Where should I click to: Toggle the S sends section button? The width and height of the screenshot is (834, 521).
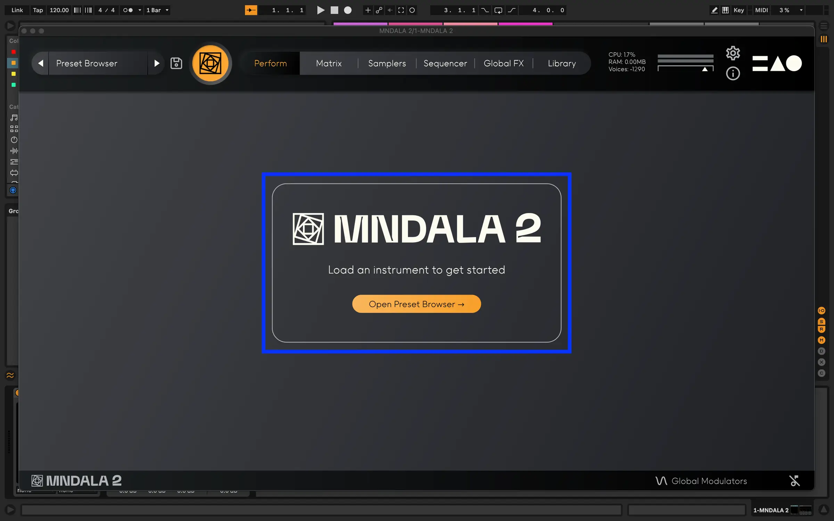click(821, 321)
